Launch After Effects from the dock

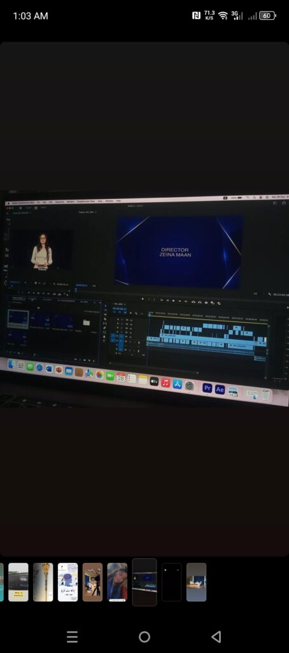220,390
